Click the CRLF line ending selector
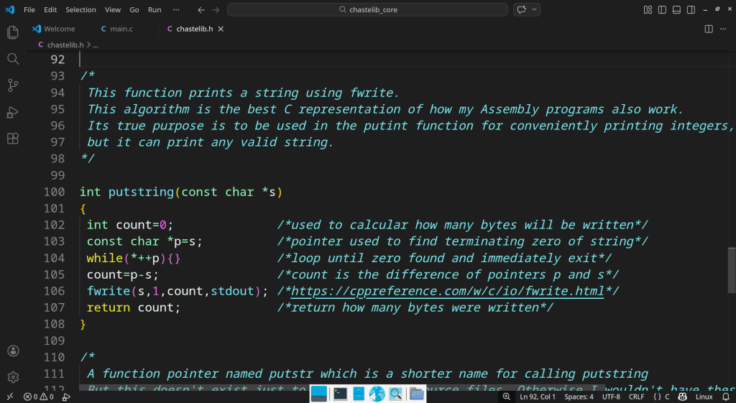The width and height of the screenshot is (736, 403). [x=637, y=397]
